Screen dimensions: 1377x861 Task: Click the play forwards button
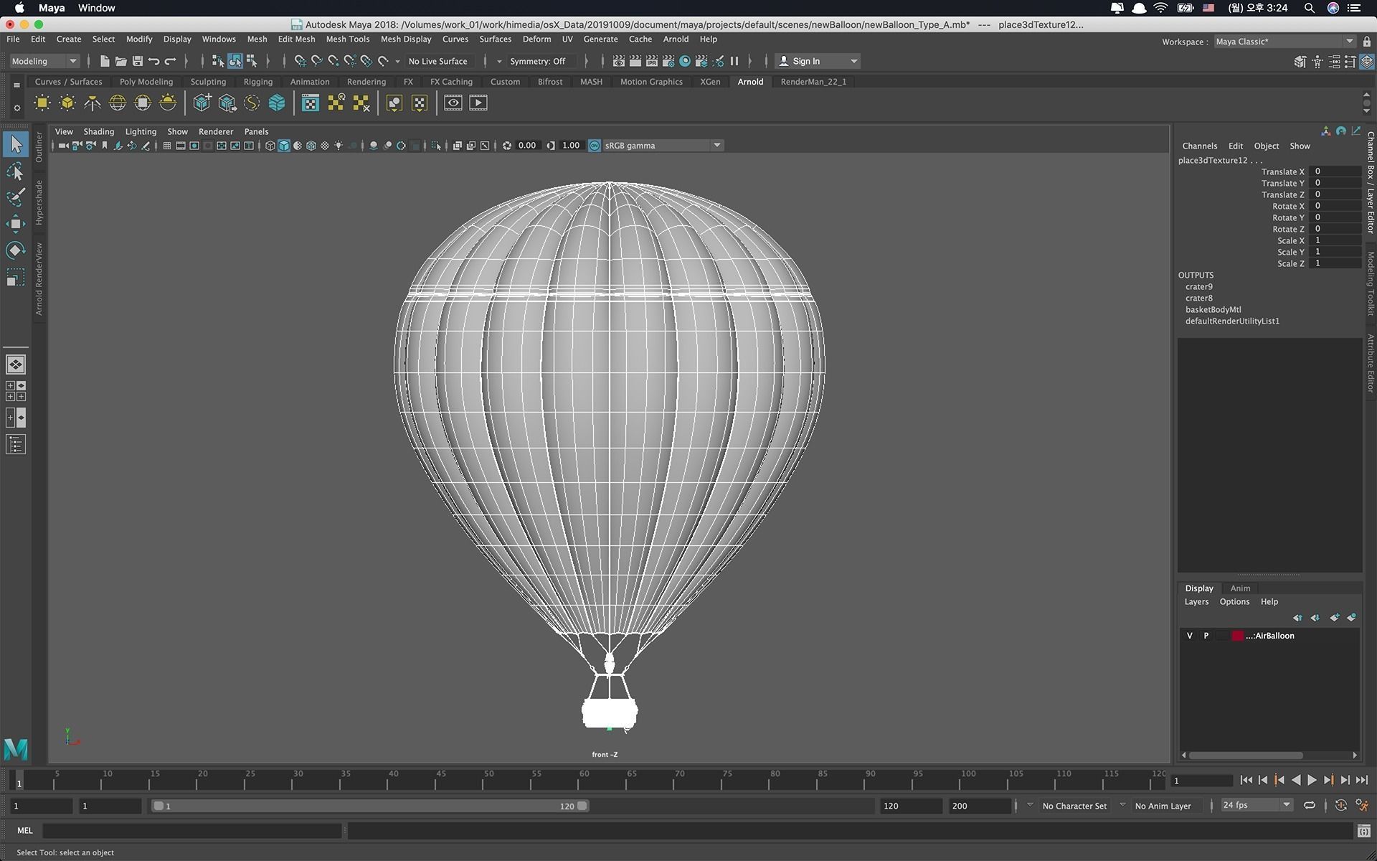[x=1312, y=780]
